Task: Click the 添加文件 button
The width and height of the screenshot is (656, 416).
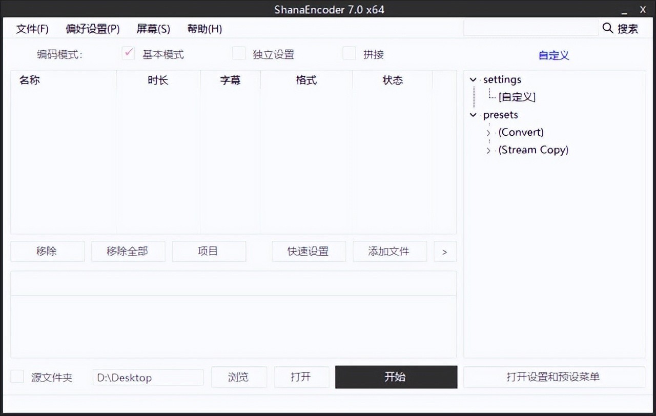Action: point(389,251)
